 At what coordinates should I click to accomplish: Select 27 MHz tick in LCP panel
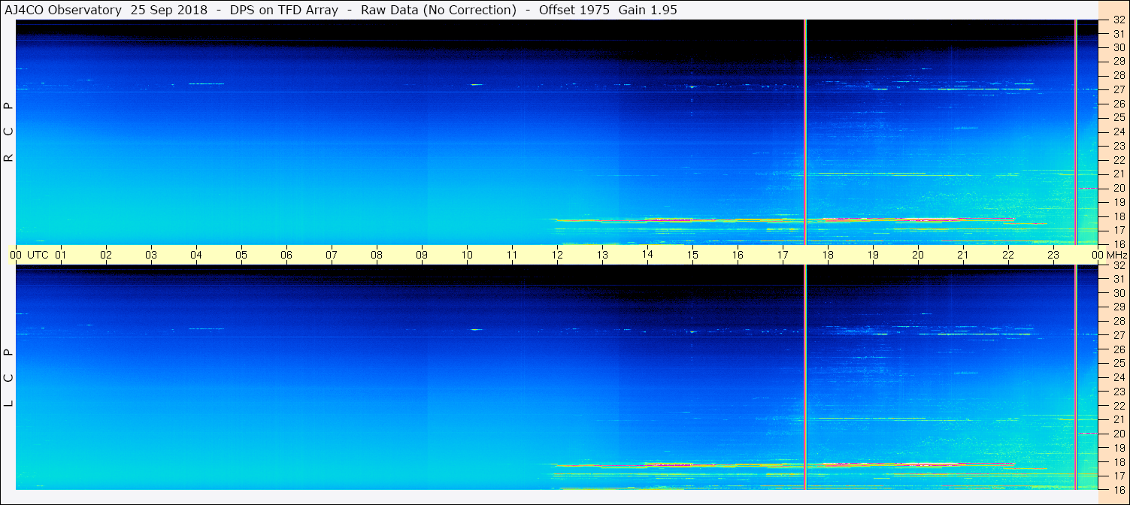pos(1119,335)
